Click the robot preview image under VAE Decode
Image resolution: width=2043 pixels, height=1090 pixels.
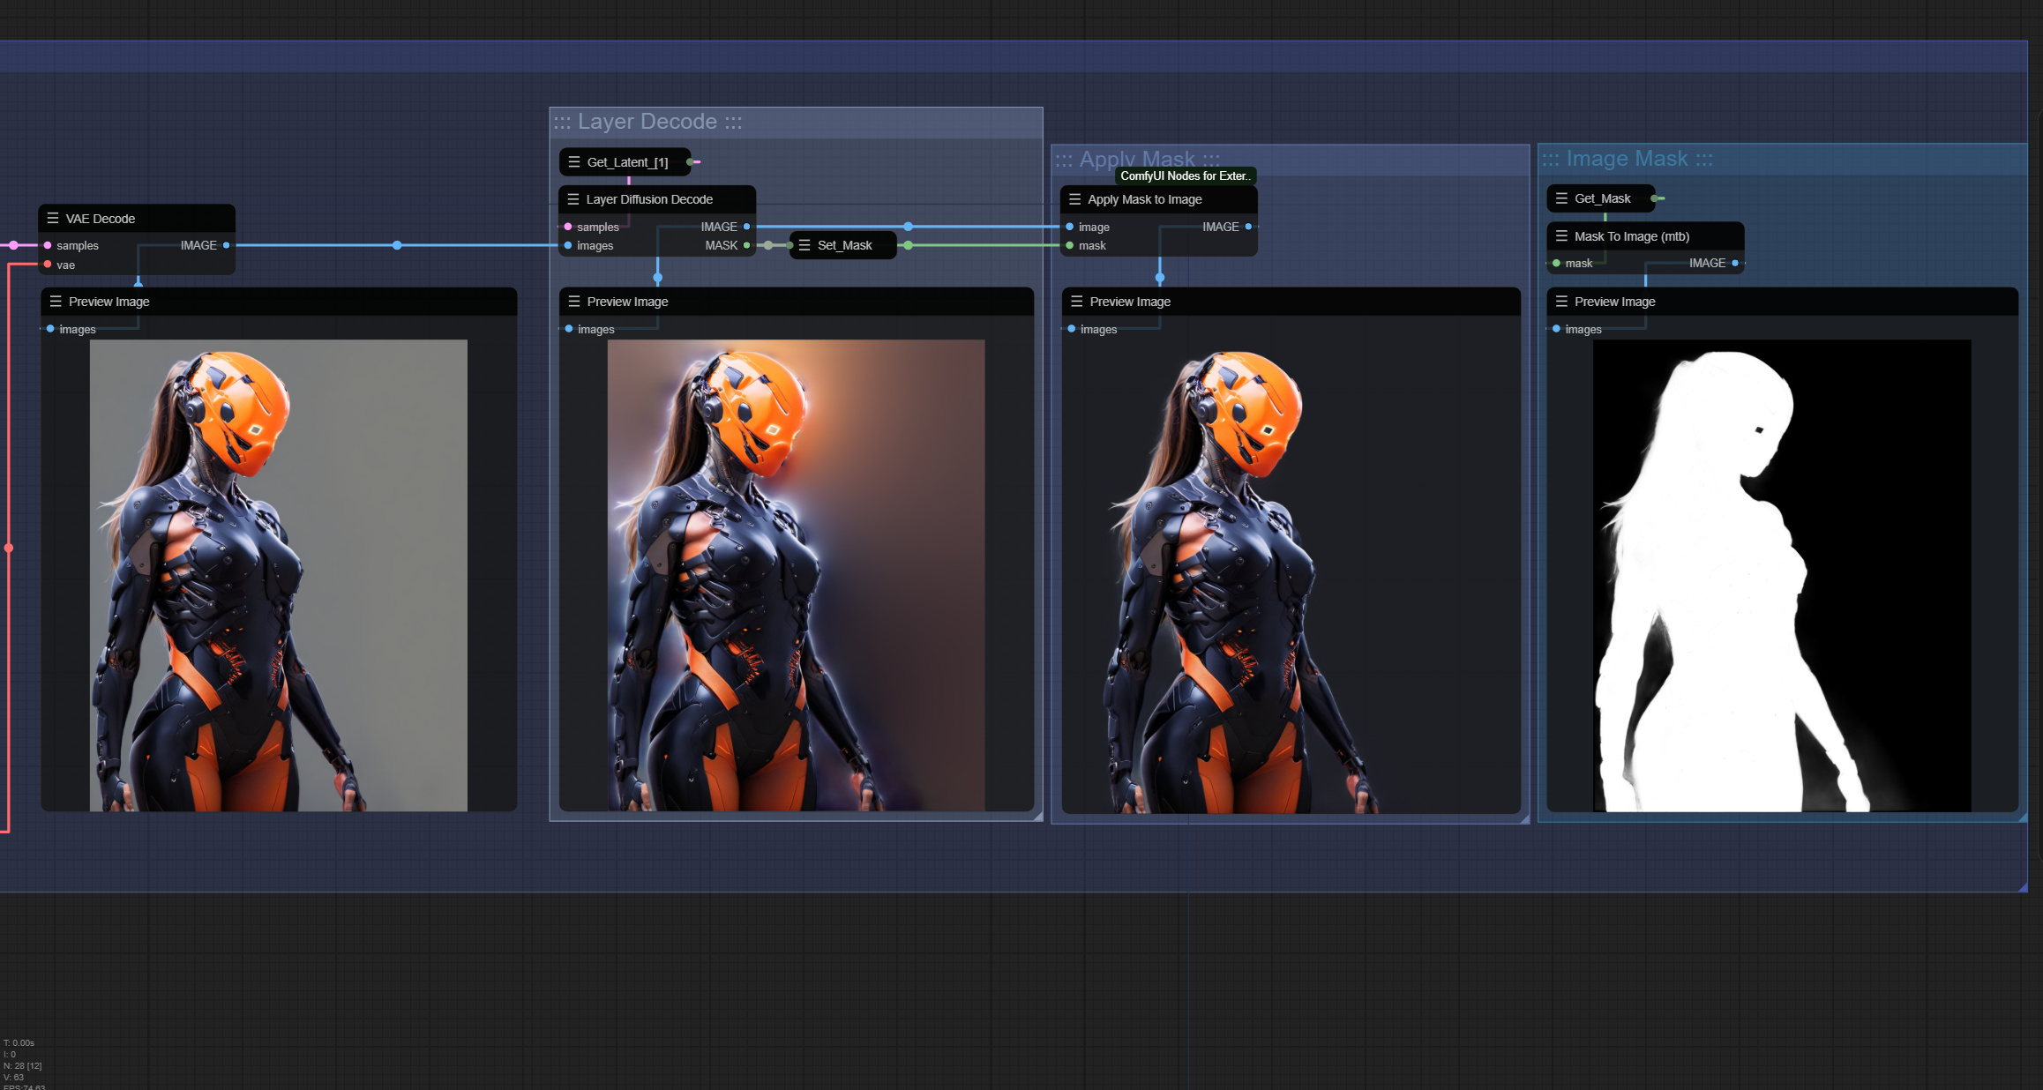(x=278, y=573)
